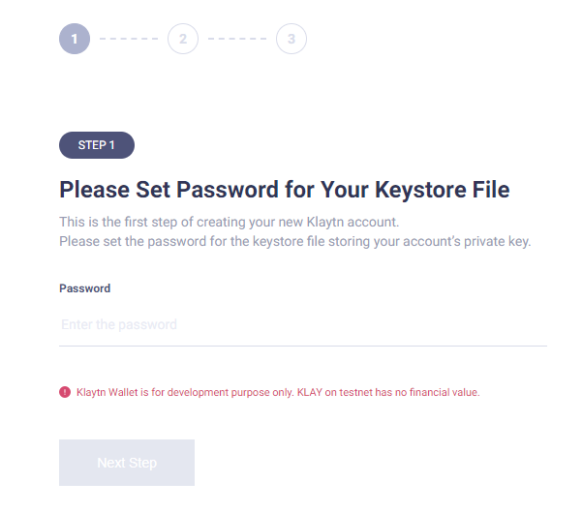Click the underline of the password field
Viewport: 583px width, 513px height.
click(x=303, y=346)
